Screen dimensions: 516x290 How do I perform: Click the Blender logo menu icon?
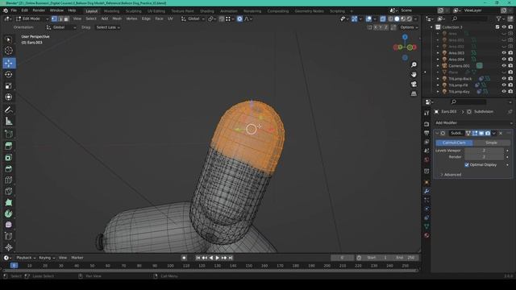tap(6, 10)
